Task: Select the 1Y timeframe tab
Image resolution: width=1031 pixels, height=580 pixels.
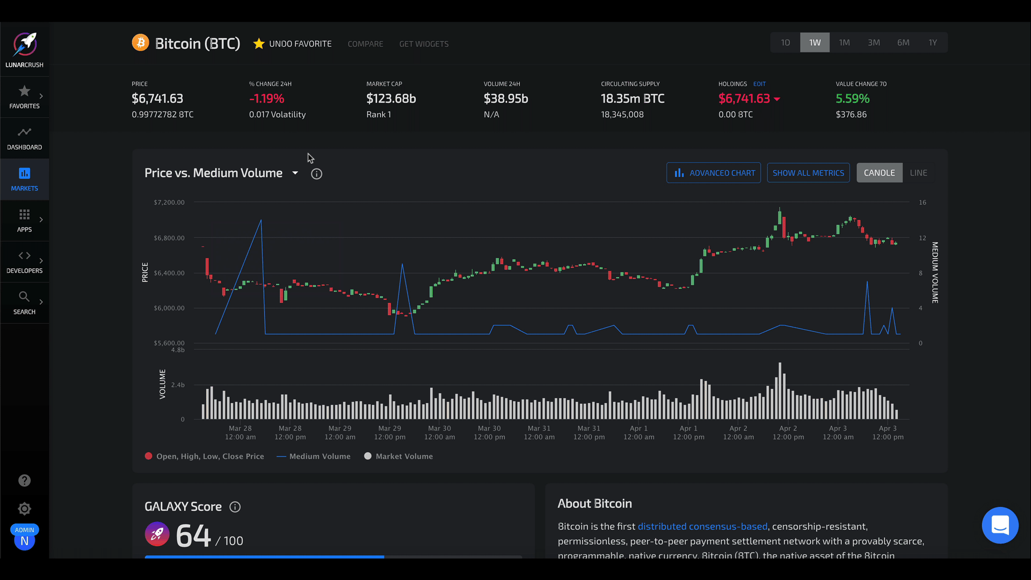Action: pyautogui.click(x=933, y=42)
